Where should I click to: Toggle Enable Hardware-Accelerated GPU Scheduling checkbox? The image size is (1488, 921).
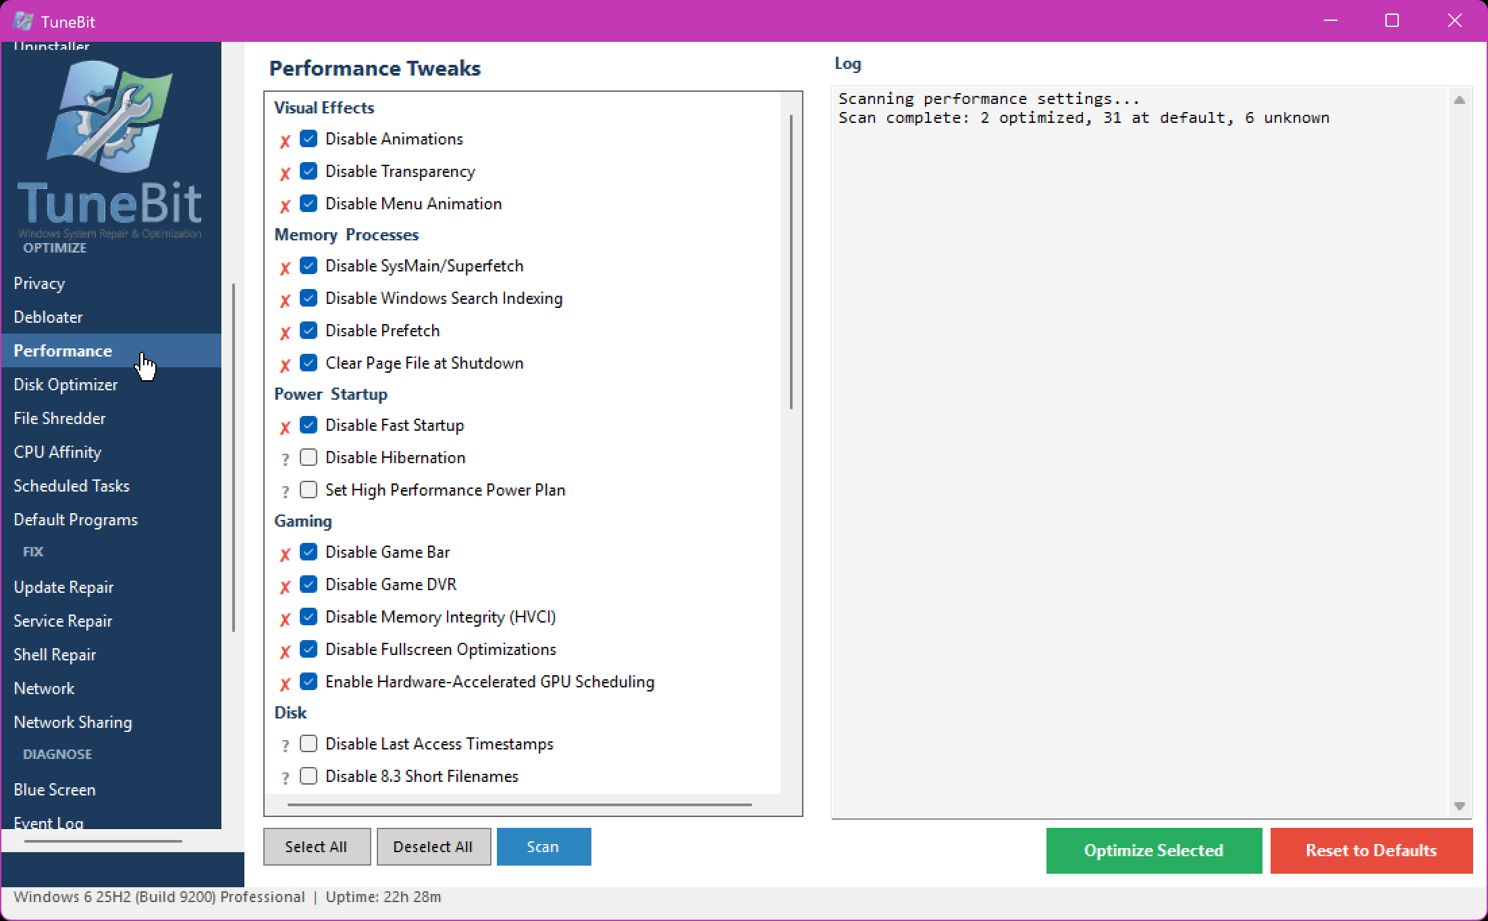point(309,681)
